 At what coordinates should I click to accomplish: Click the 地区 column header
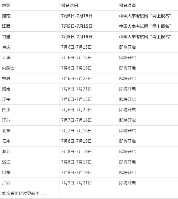pos(6,5)
